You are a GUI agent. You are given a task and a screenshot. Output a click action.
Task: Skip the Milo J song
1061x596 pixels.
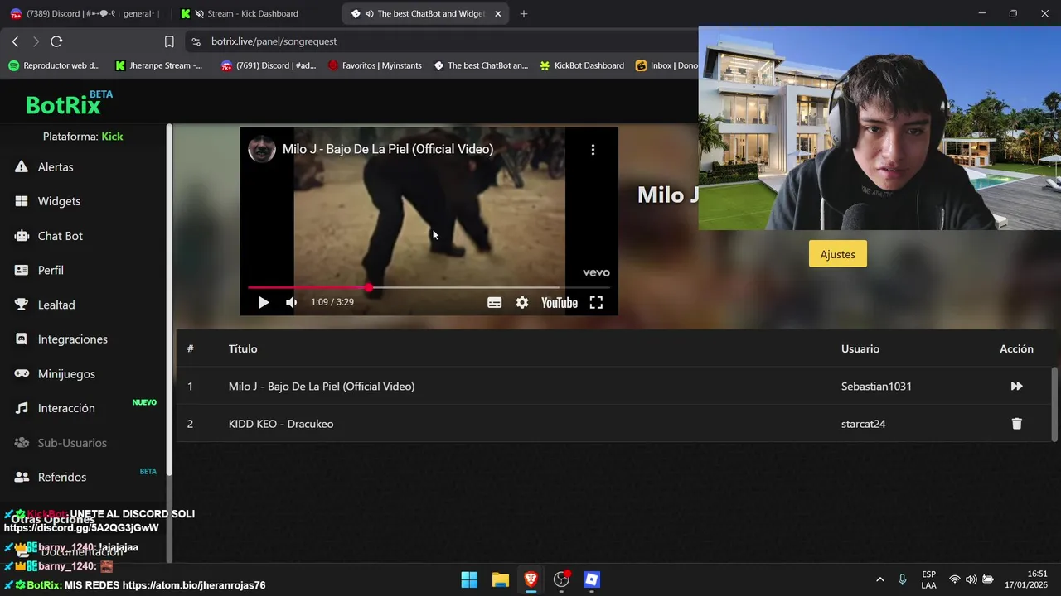tap(1016, 387)
